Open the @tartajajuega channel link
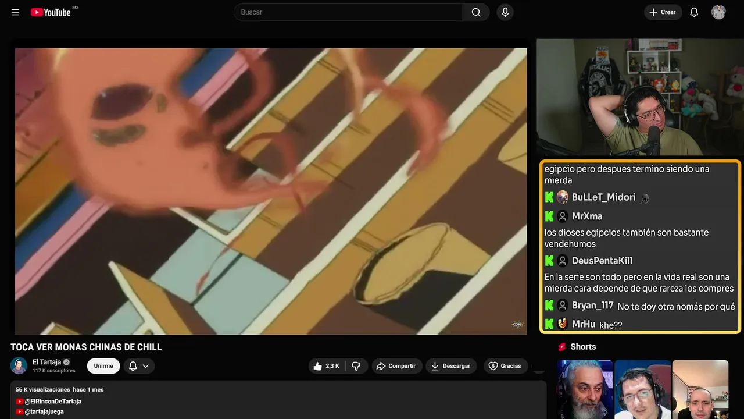 44,411
